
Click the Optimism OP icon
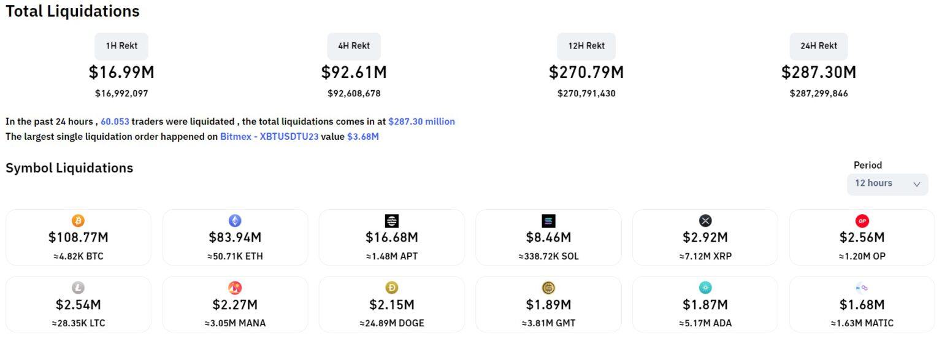(862, 221)
